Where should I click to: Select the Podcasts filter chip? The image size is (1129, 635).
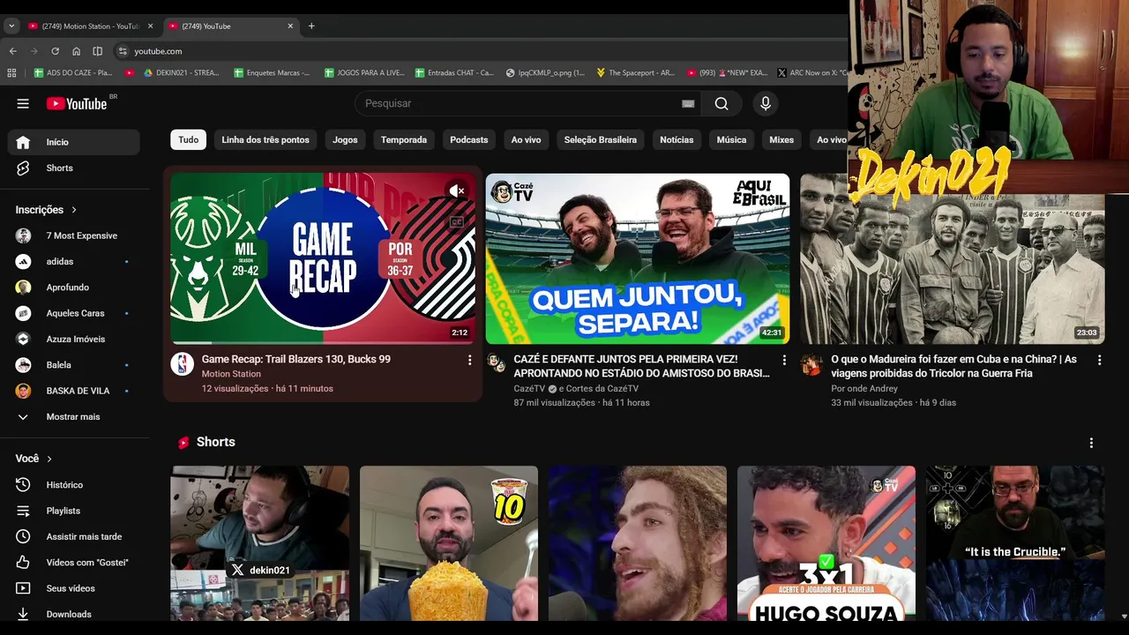pyautogui.click(x=469, y=139)
